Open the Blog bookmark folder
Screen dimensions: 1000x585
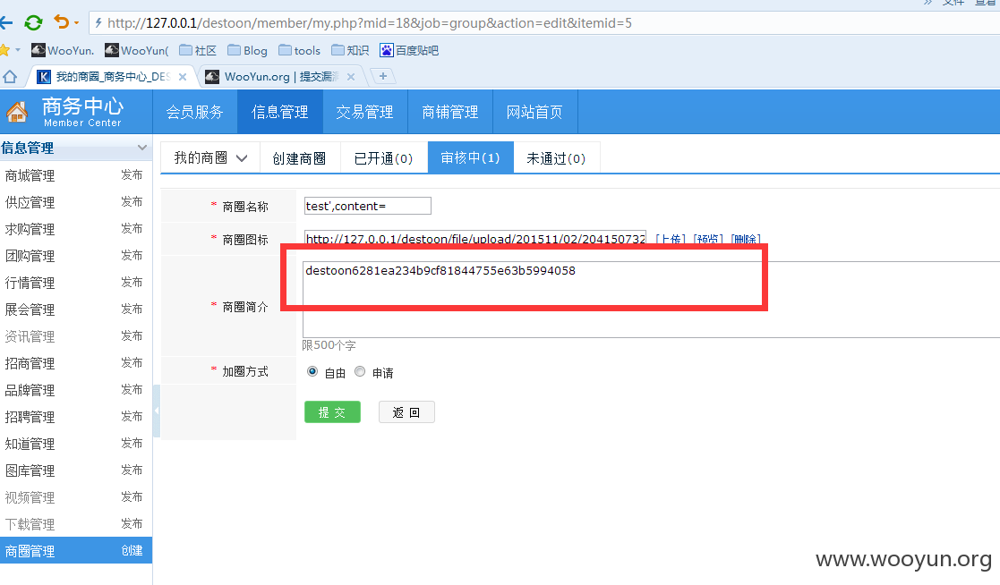247,50
